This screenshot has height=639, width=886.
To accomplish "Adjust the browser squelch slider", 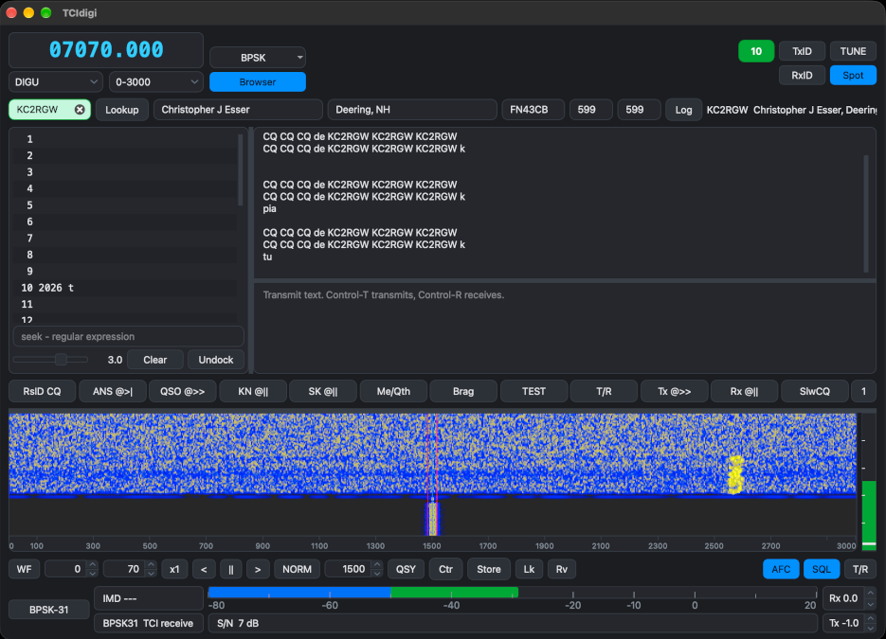I will click(61, 360).
